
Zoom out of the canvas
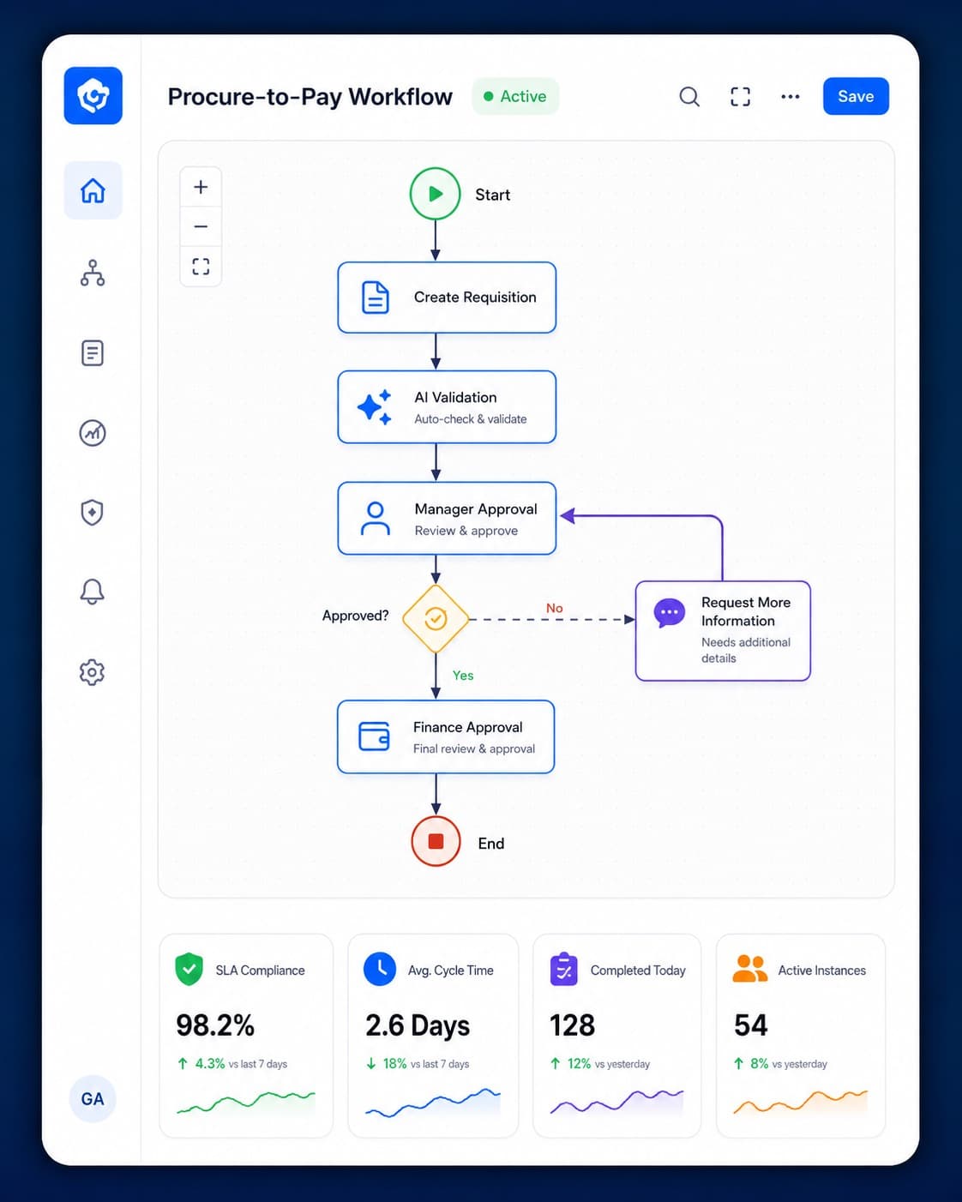pos(201,226)
